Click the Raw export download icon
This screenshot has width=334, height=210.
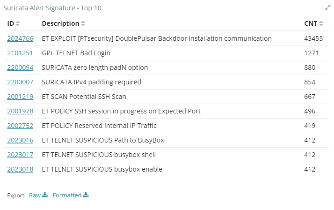point(45,195)
